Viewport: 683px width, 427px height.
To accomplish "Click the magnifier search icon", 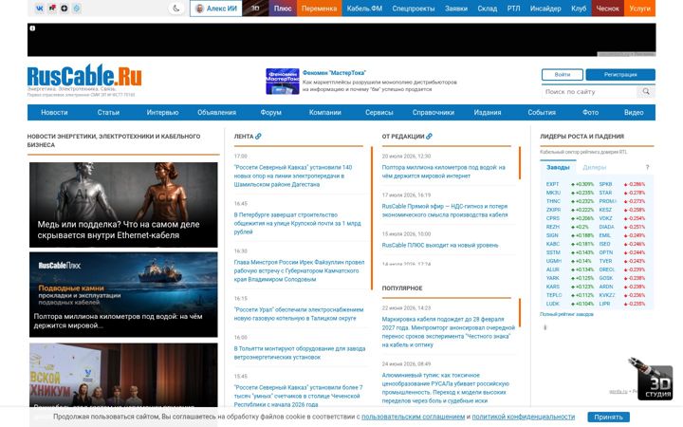I will click(646, 91).
